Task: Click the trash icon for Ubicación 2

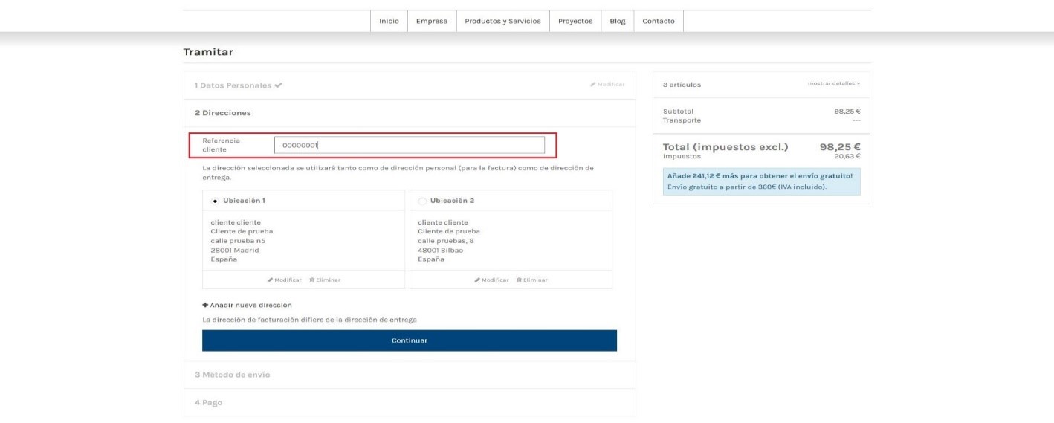Action: 520,280
